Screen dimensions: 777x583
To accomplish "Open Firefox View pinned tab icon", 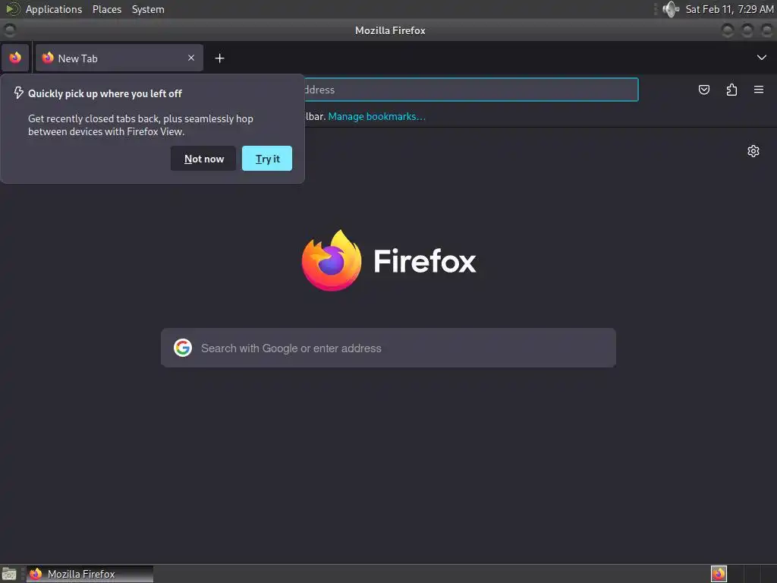I will click(x=15, y=58).
